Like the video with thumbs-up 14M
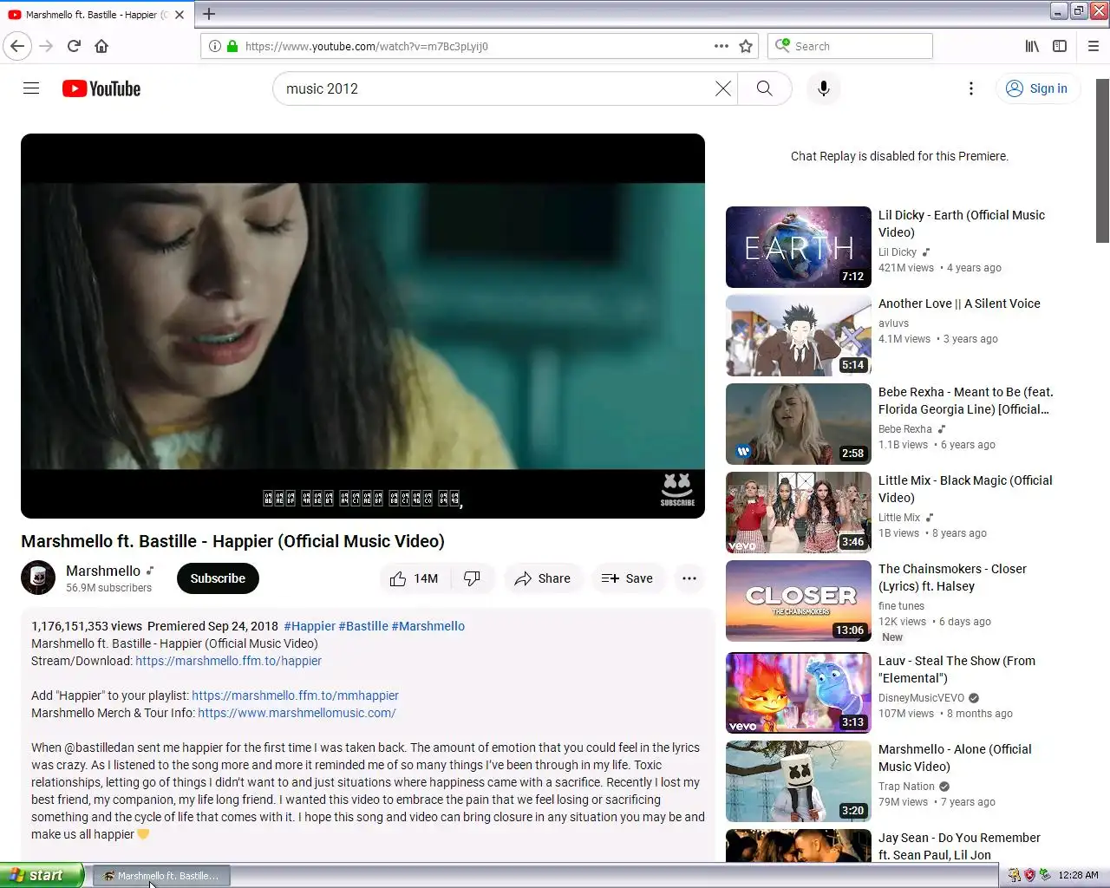 tap(415, 578)
